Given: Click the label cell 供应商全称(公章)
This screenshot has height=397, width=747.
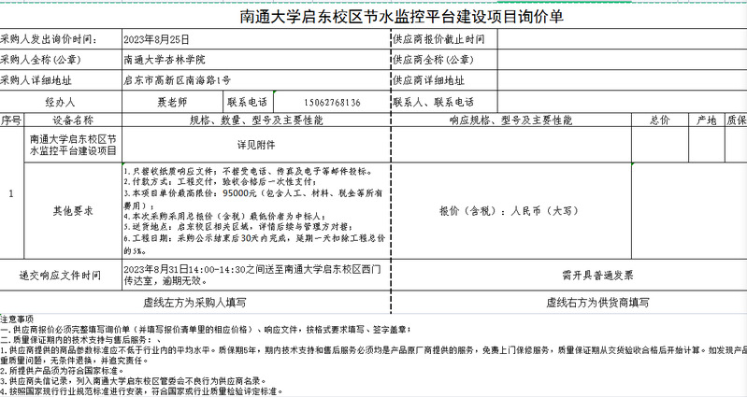Looking at the screenshot, I should [x=444, y=60].
